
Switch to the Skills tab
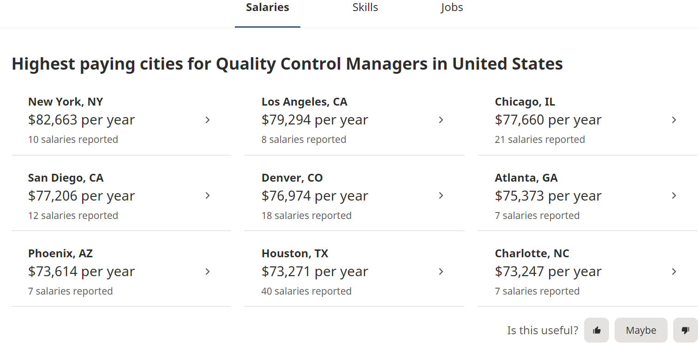[x=365, y=8]
